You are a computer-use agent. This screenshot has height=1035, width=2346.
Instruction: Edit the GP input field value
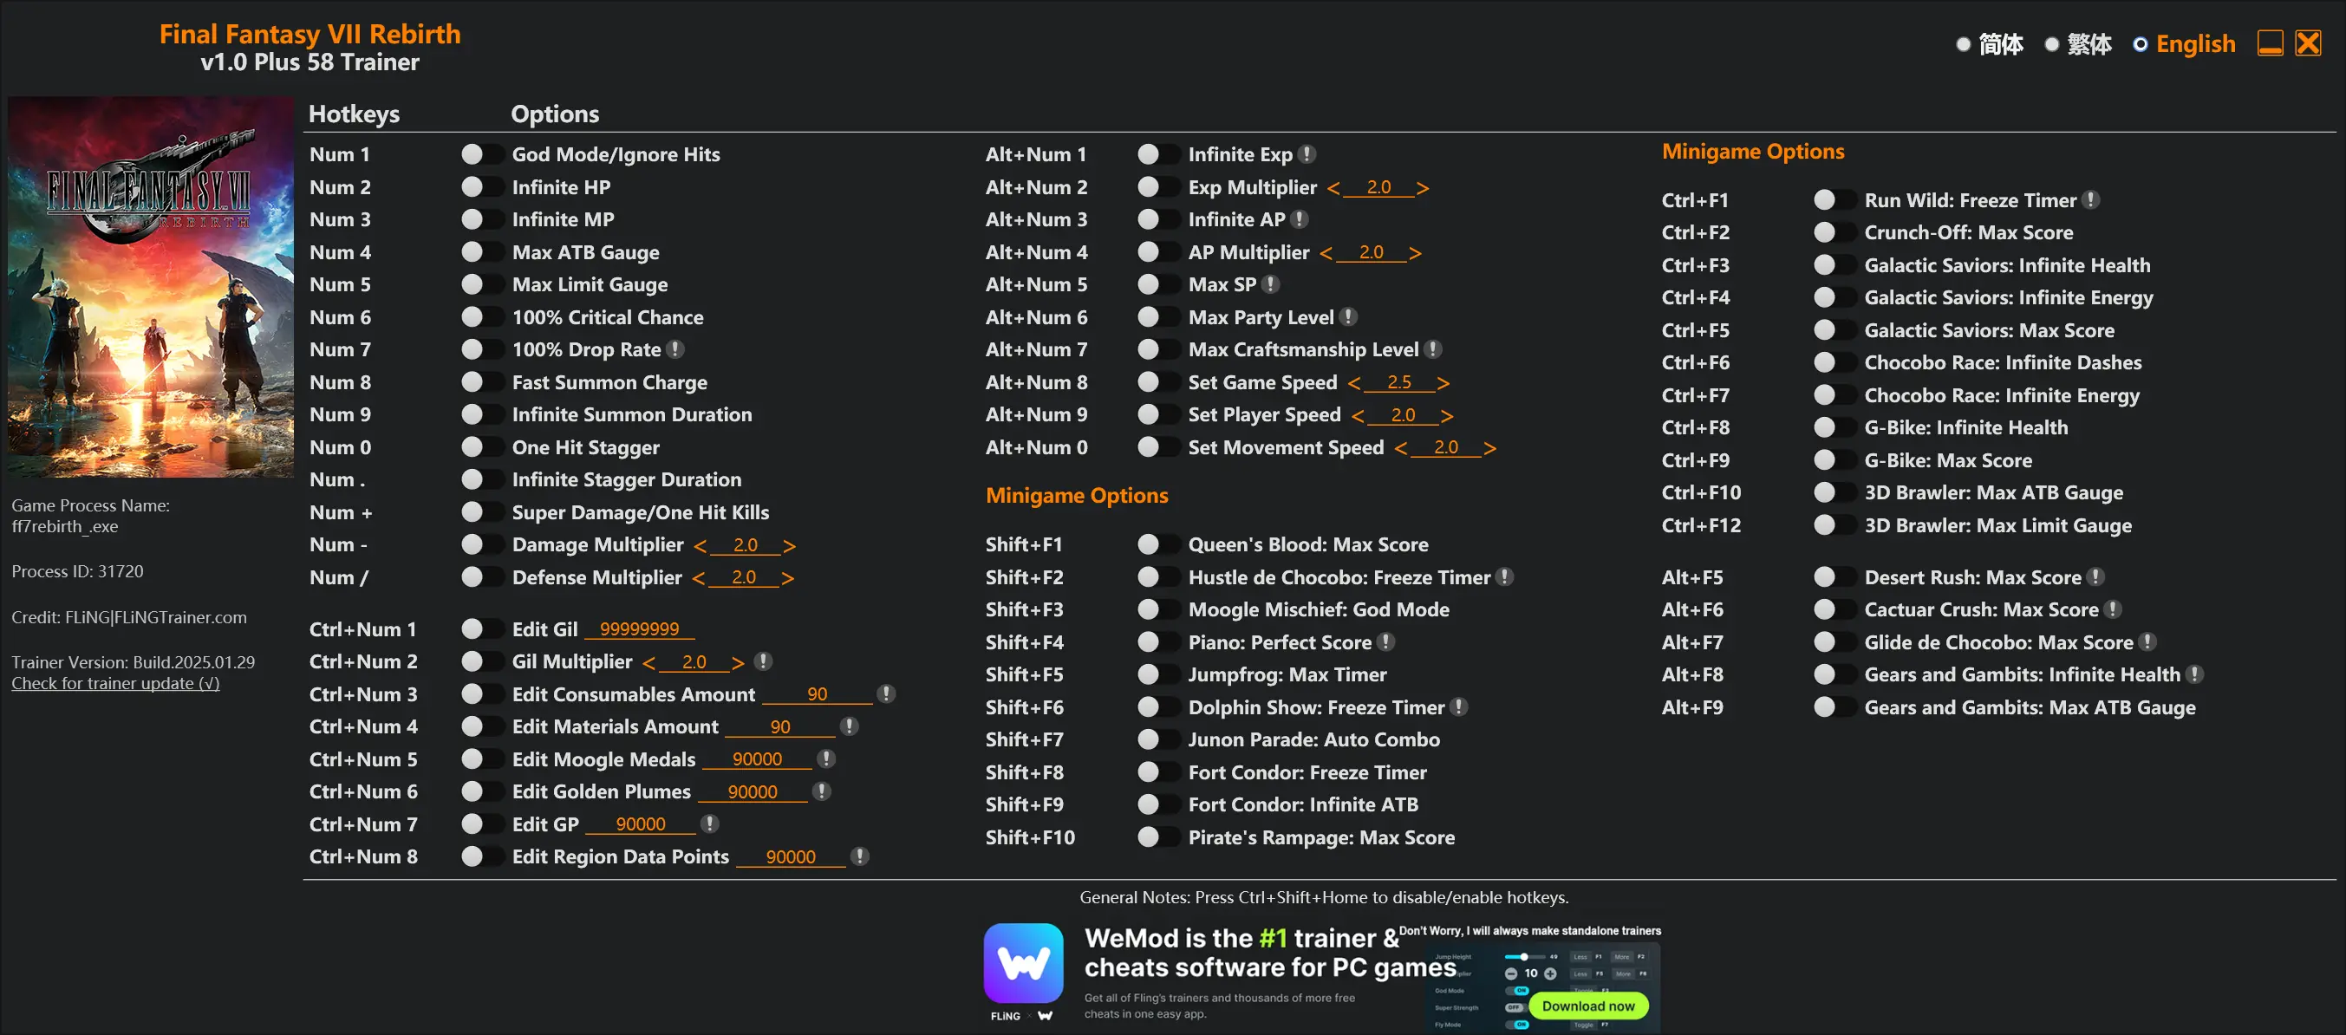(x=642, y=821)
